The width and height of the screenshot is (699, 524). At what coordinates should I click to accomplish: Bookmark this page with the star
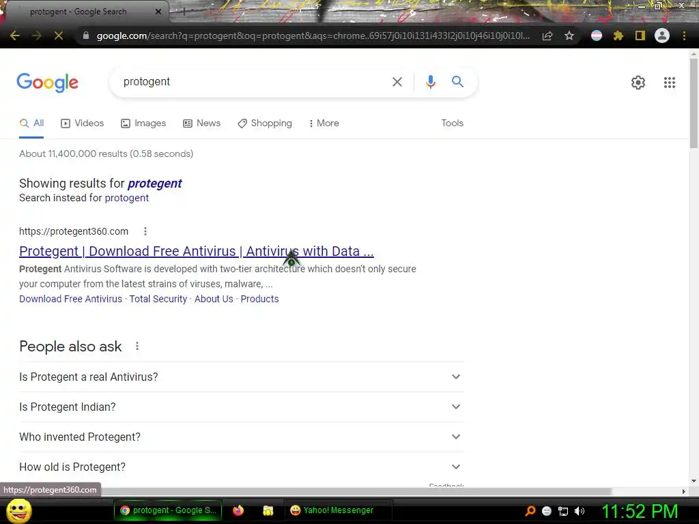[x=569, y=35]
